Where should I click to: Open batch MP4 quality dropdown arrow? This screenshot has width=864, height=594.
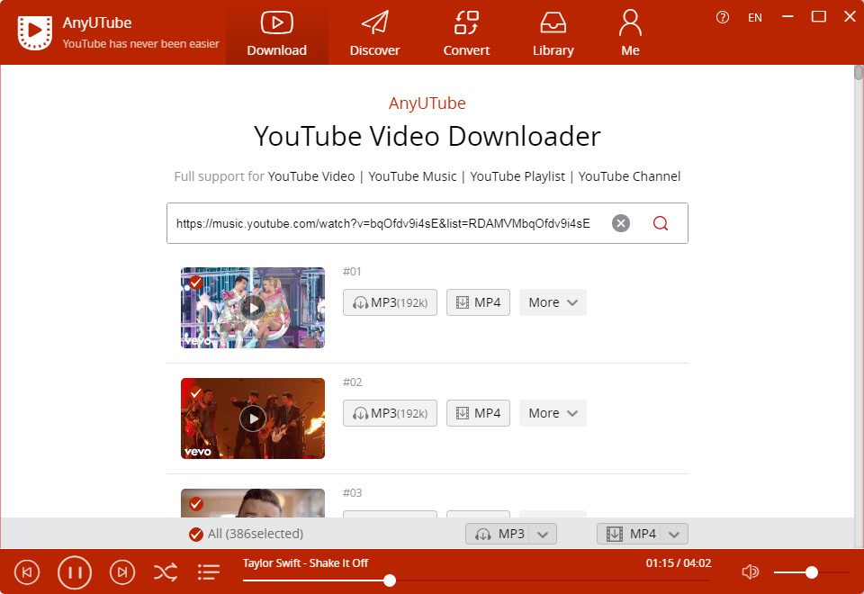point(674,534)
